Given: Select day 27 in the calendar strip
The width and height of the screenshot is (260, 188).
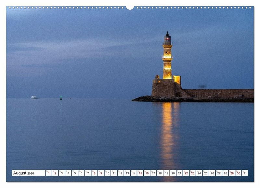Looking at the screenshot, I should 219,173.
